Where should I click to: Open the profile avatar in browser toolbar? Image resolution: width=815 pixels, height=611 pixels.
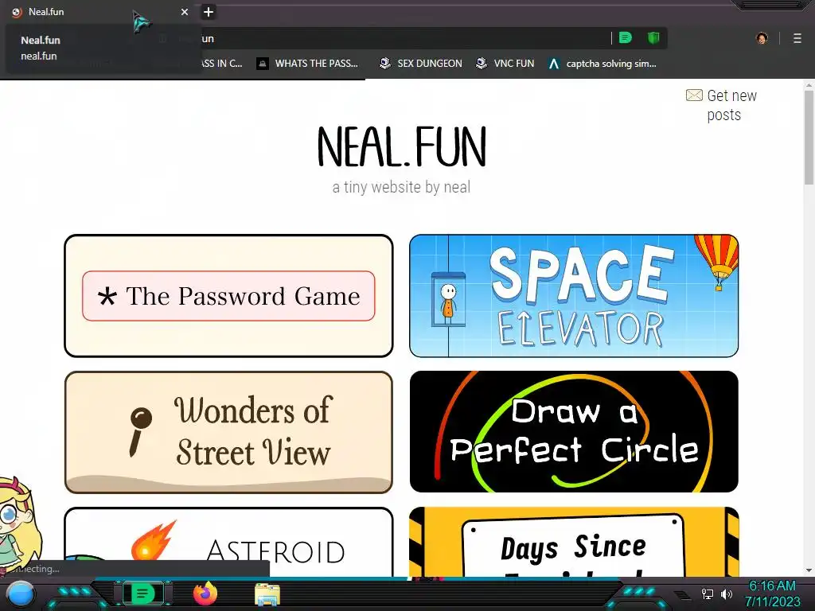tap(762, 38)
